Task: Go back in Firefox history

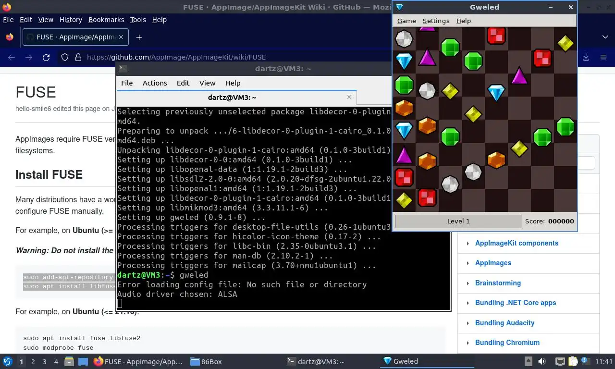Action: click(x=12, y=57)
